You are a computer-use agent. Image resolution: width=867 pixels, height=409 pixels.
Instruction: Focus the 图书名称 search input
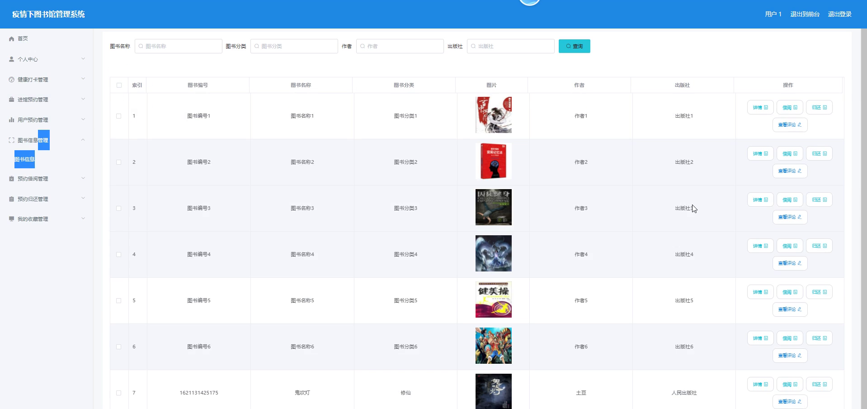point(179,46)
